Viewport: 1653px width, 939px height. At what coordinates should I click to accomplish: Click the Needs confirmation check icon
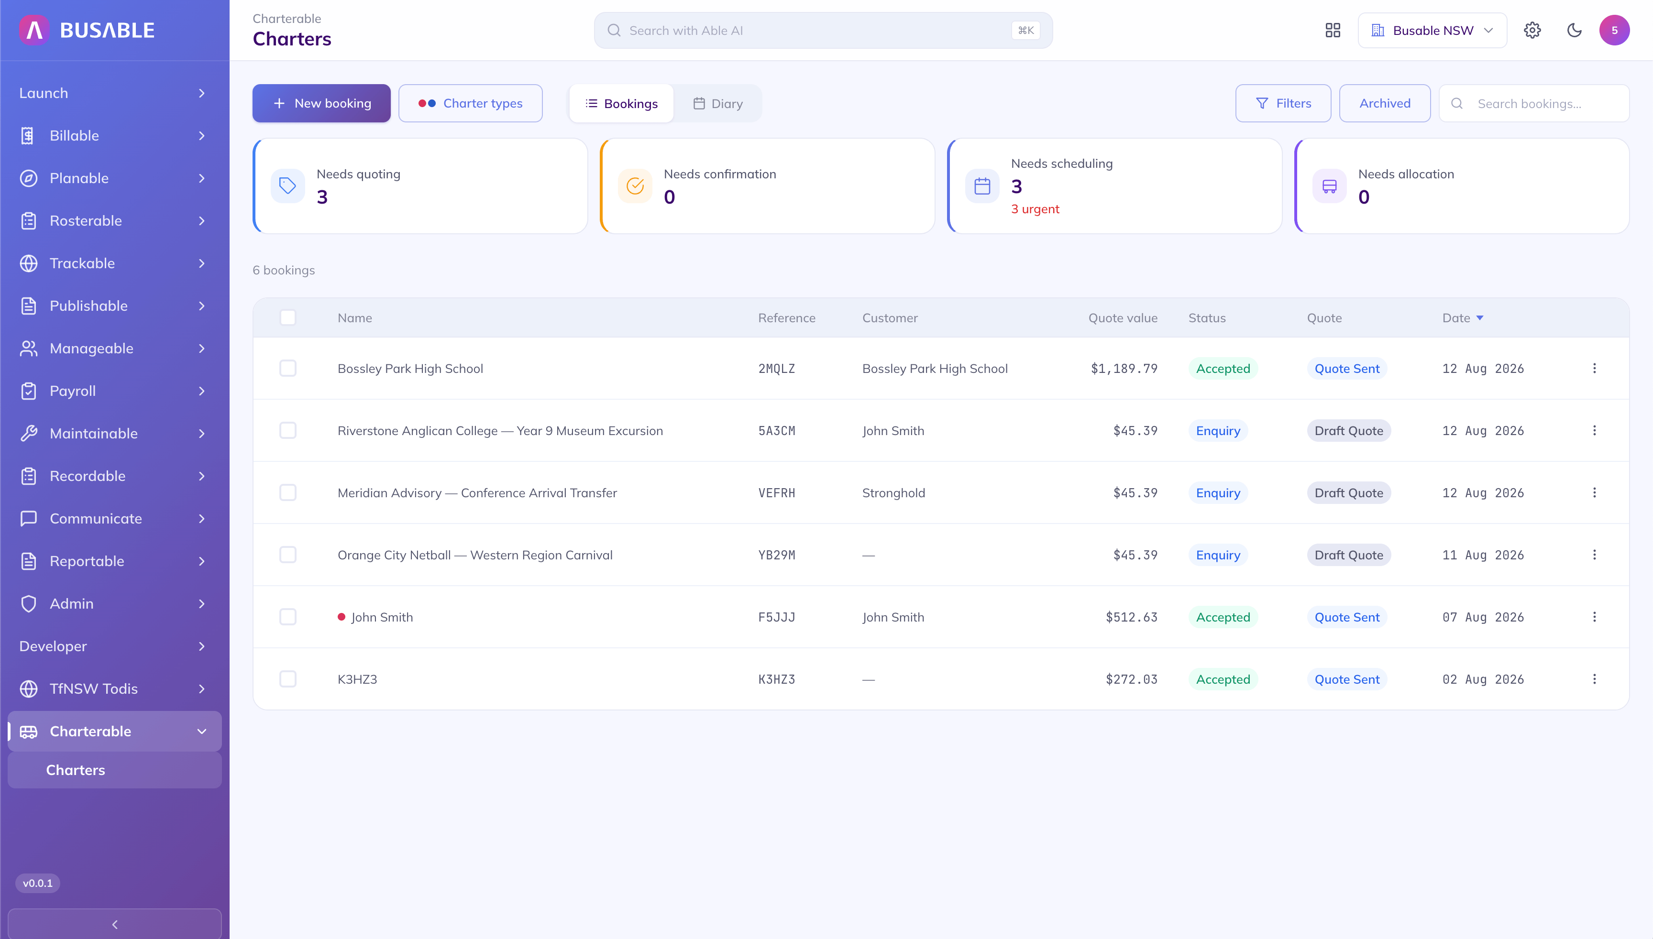click(x=635, y=186)
